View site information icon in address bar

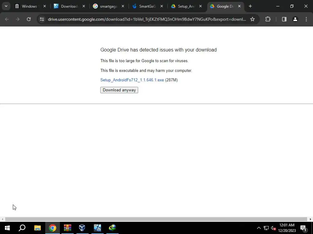tap(42, 19)
